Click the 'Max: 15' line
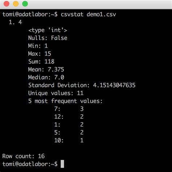Image resolution: width=172 pixels, height=172 pixels. pyautogui.click(x=40, y=54)
